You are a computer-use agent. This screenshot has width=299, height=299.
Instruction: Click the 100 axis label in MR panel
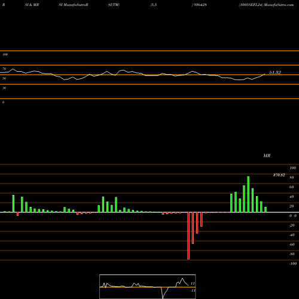[293, 168]
